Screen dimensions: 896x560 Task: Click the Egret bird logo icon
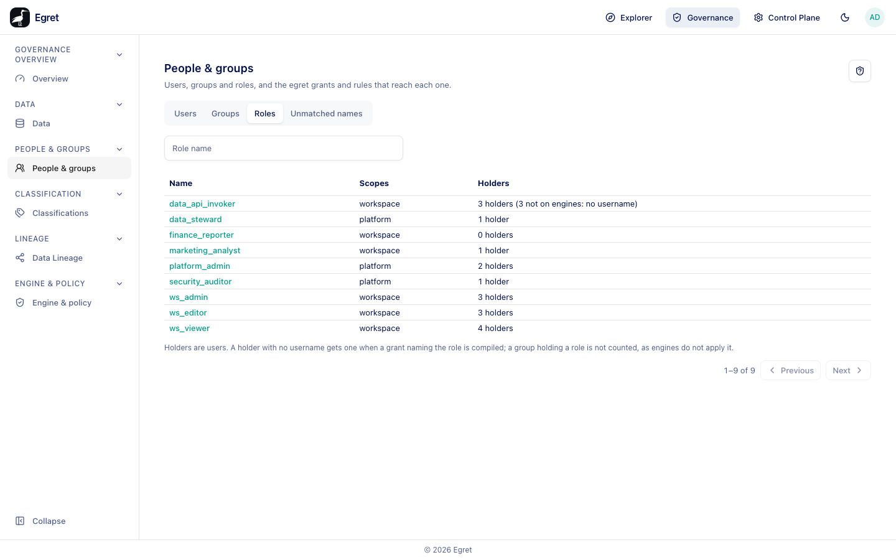(x=20, y=17)
